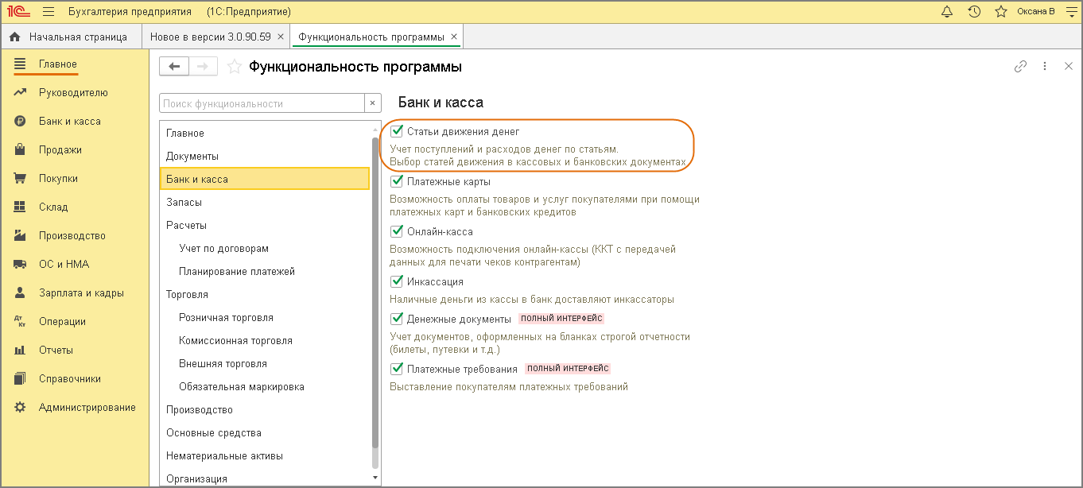This screenshot has height=488, width=1083.
Task: Open the hamburger main menu in title bar
Action: click(x=49, y=12)
